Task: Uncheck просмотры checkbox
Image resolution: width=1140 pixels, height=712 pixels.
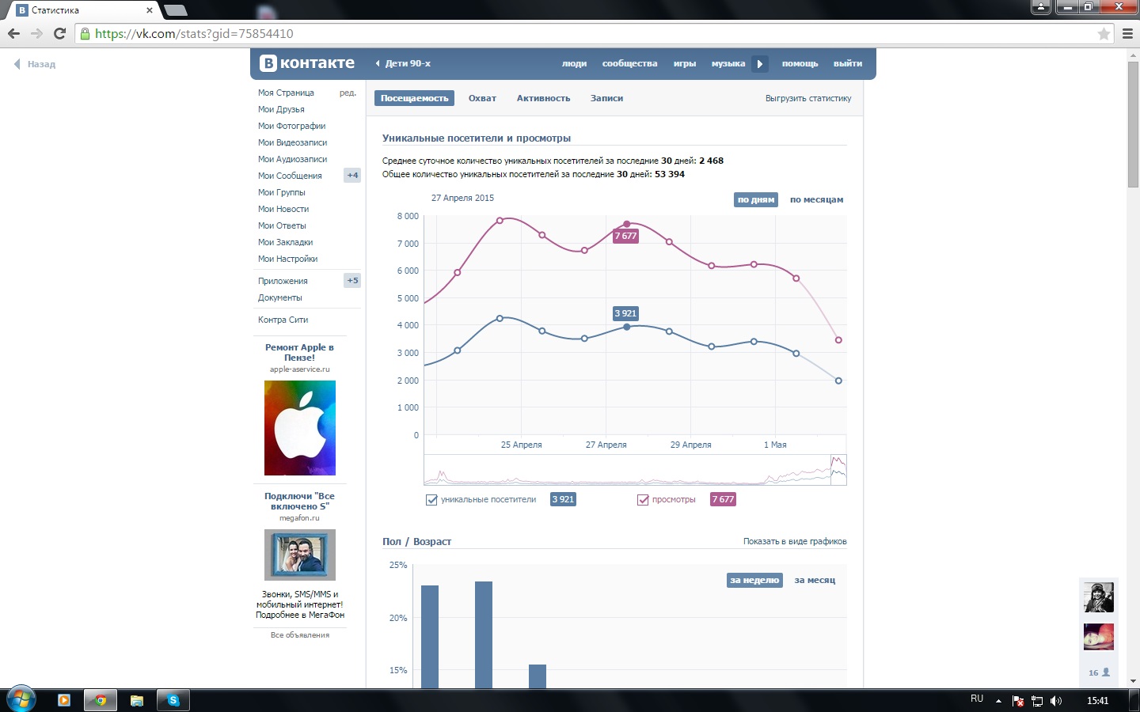Action: [643, 500]
